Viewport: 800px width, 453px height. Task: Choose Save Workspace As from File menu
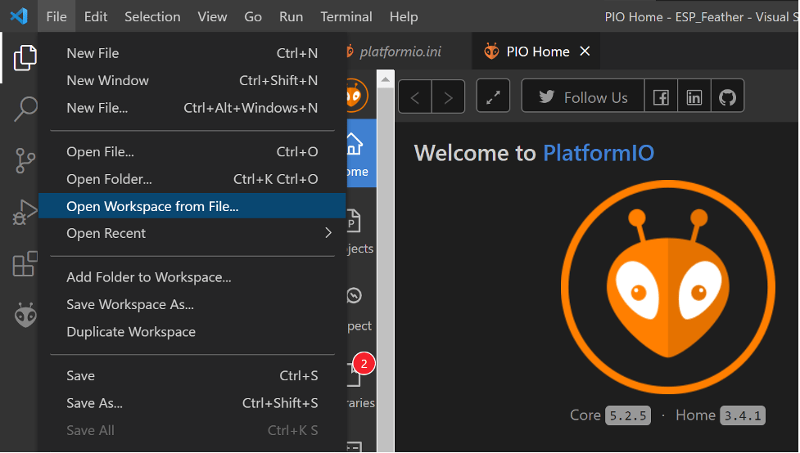tap(130, 304)
